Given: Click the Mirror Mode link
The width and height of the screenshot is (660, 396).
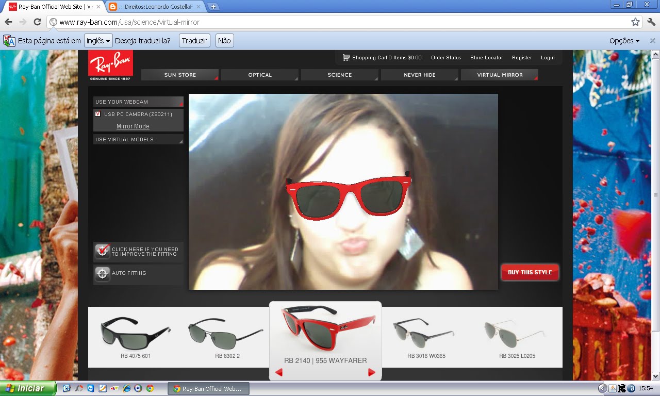Looking at the screenshot, I should click(x=133, y=126).
